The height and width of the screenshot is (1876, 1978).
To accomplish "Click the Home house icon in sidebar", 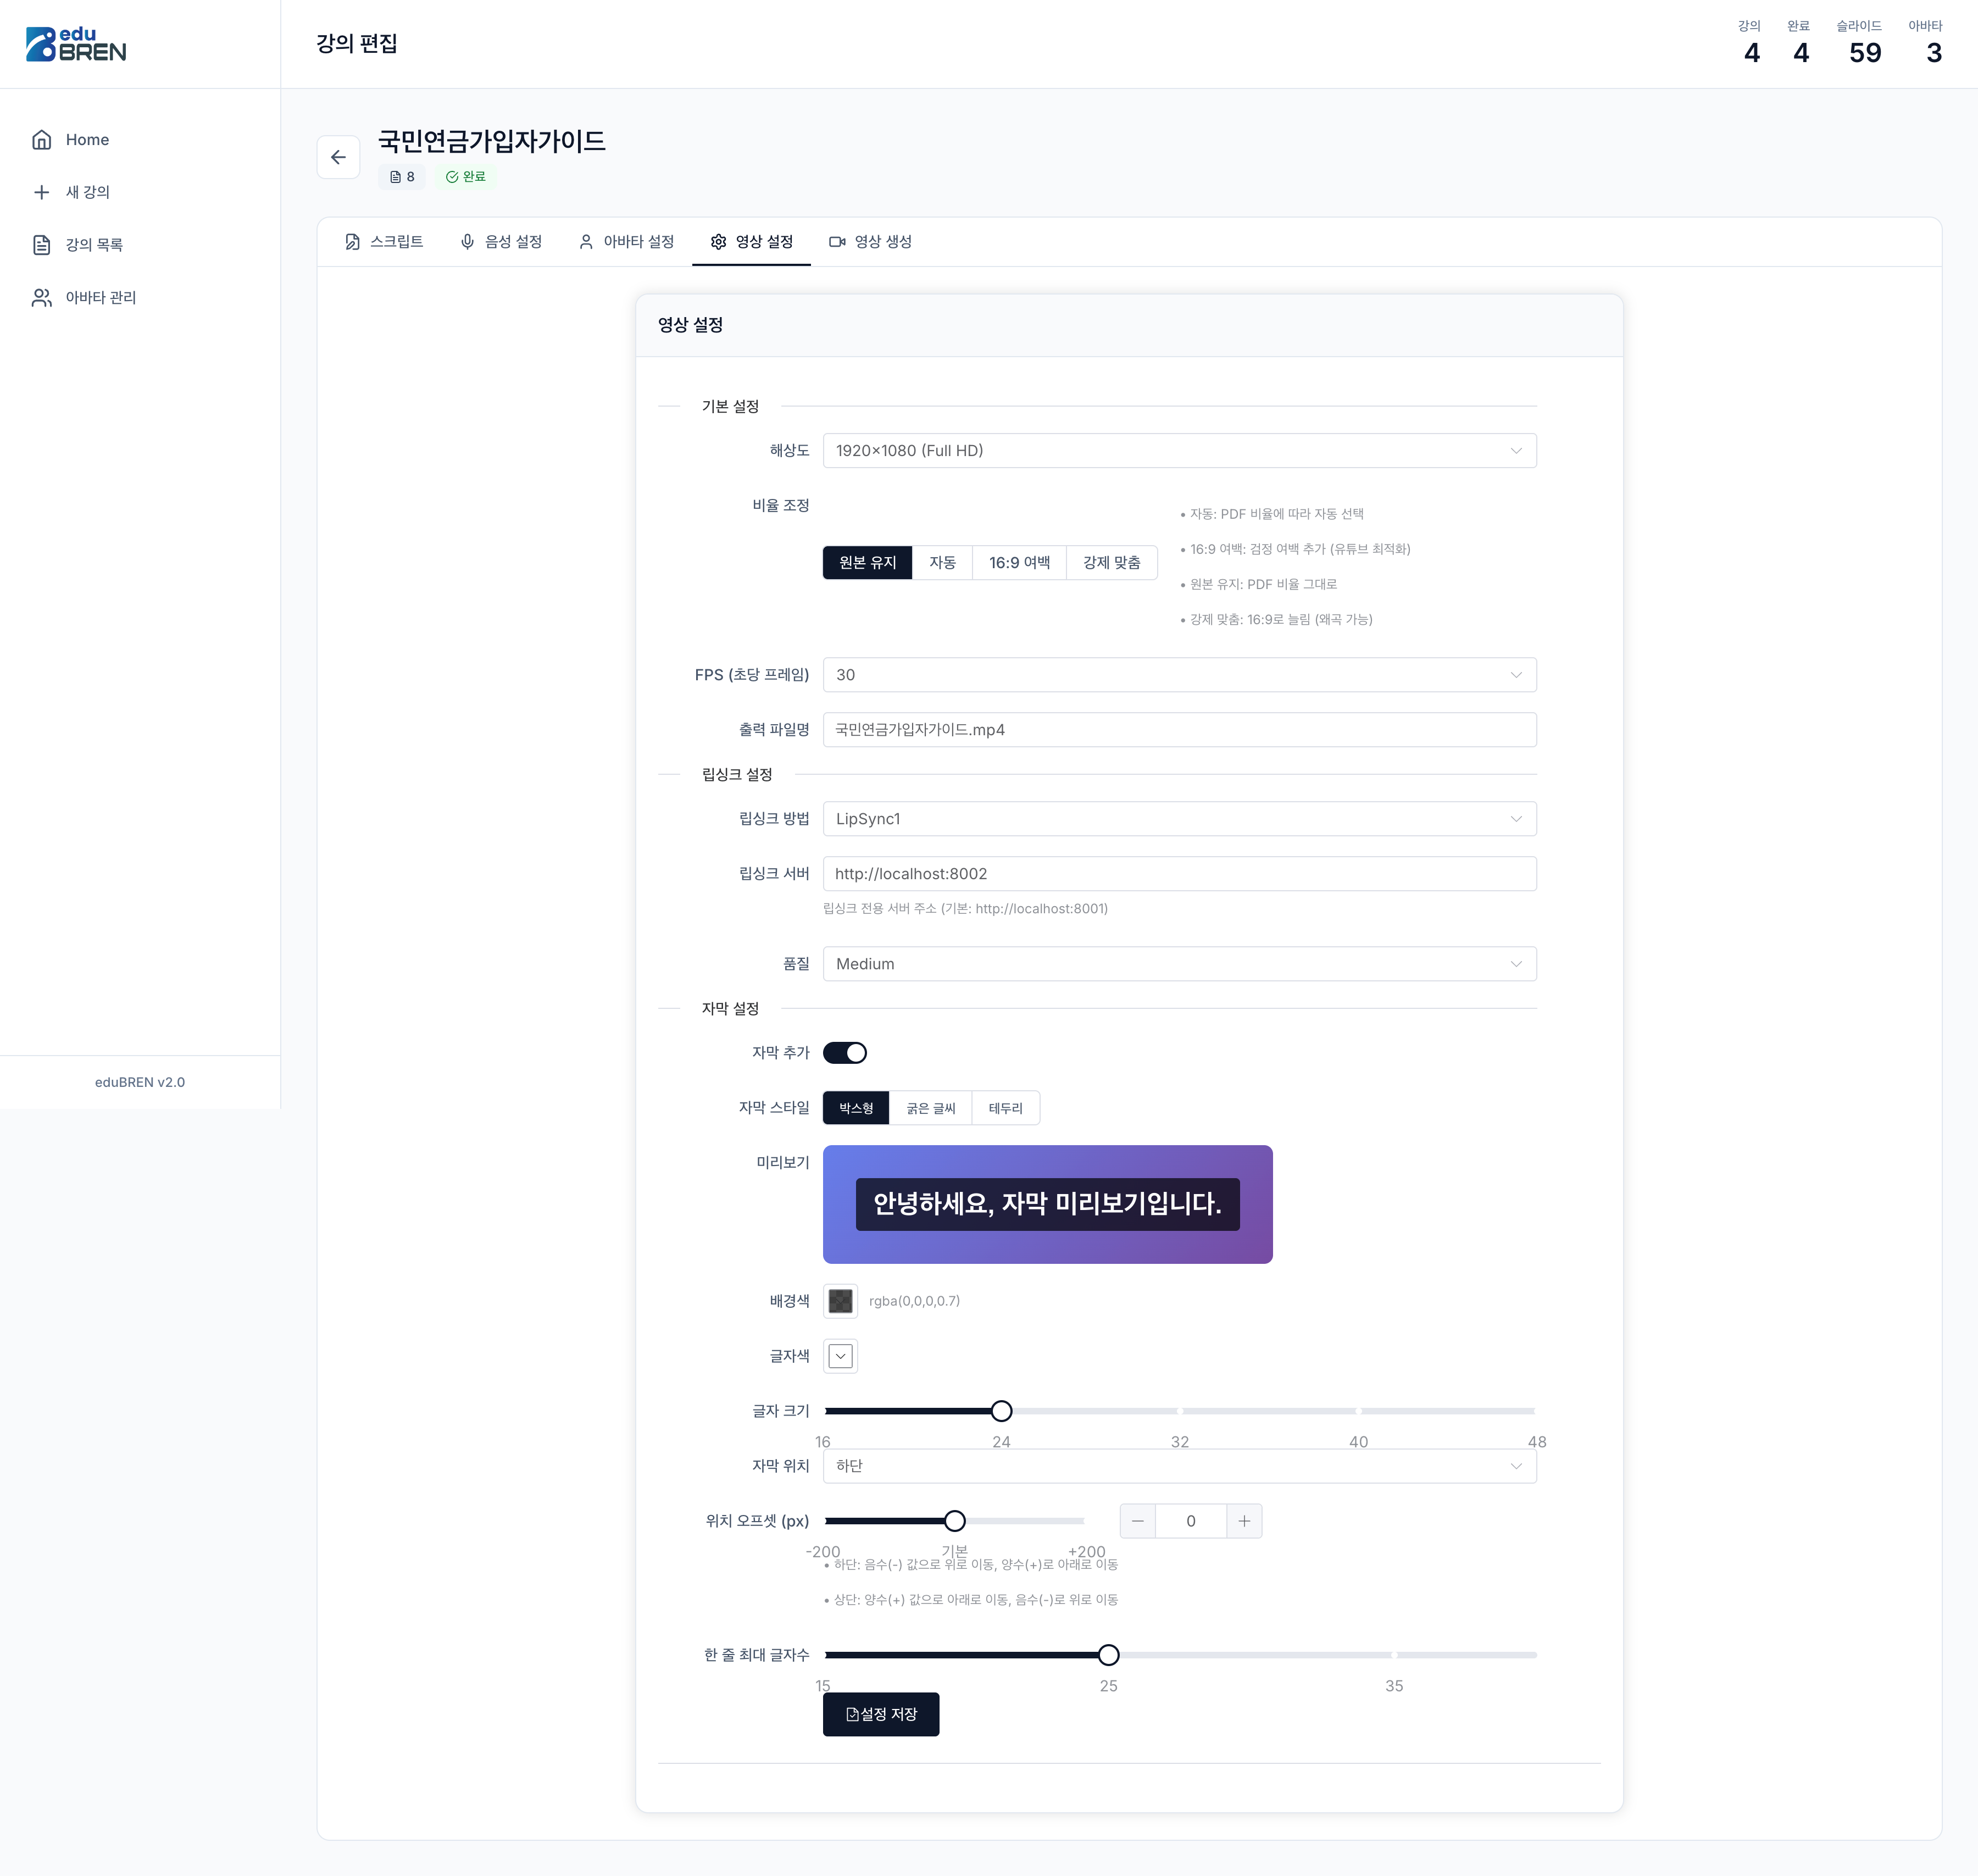I will tap(42, 140).
